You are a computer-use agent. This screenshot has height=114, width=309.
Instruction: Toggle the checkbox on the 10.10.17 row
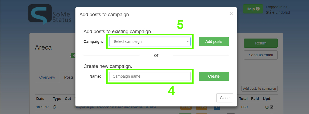[x=272, y=107]
